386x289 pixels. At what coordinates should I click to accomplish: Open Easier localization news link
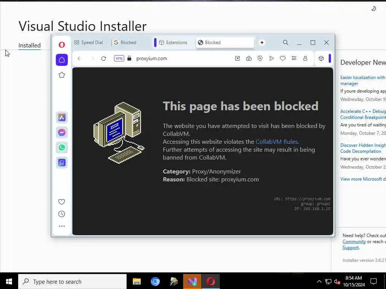363,81
